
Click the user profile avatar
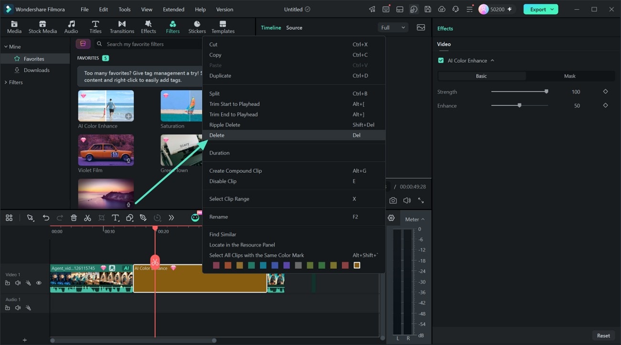pos(483,9)
